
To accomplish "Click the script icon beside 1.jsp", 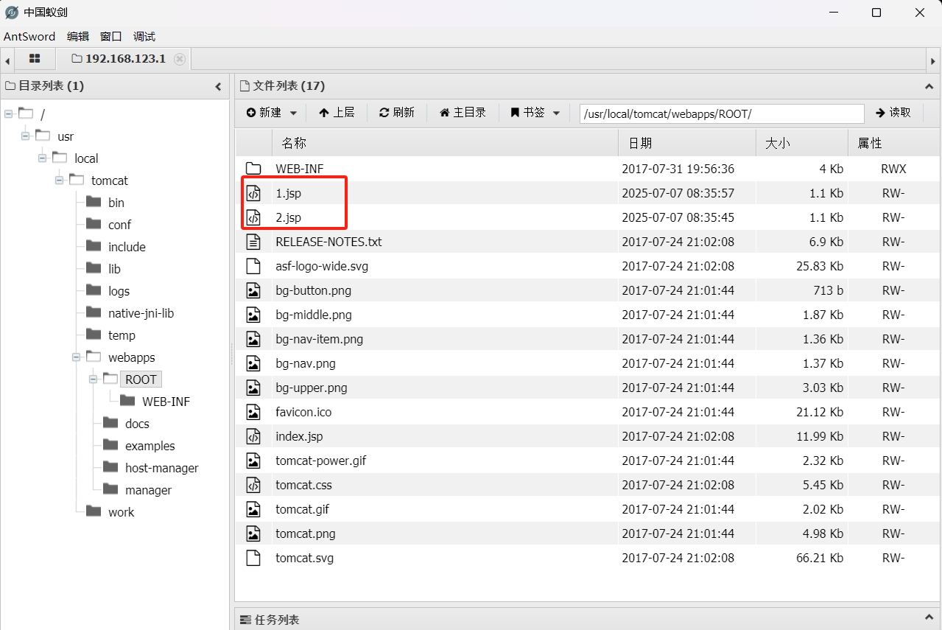I will [x=253, y=192].
